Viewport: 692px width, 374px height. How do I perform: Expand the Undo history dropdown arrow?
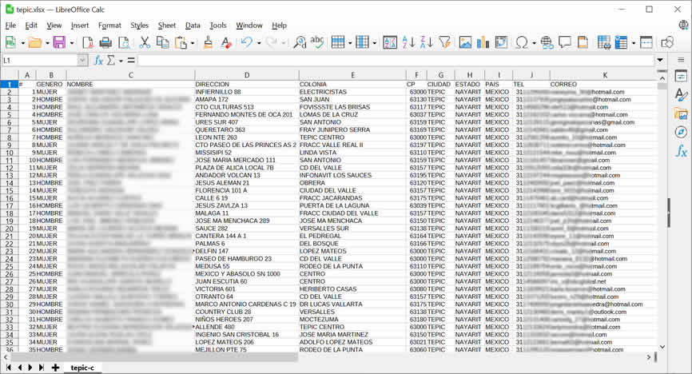coord(259,43)
